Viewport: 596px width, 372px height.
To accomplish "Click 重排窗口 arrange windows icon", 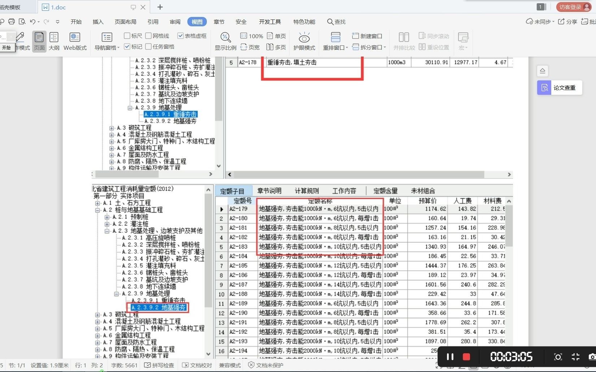I will click(336, 37).
